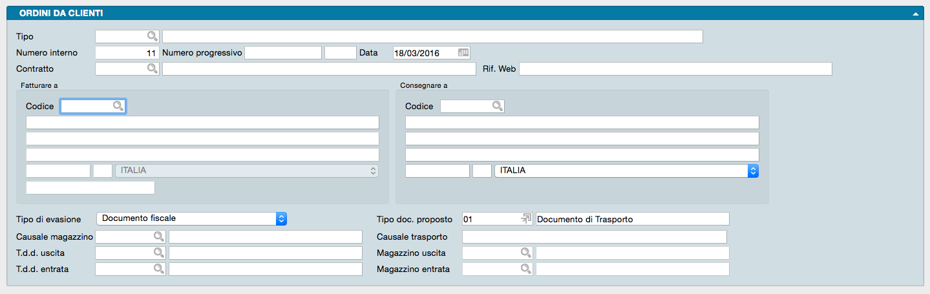Click the Numero interno field
This screenshot has width=930, height=294.
point(127,53)
